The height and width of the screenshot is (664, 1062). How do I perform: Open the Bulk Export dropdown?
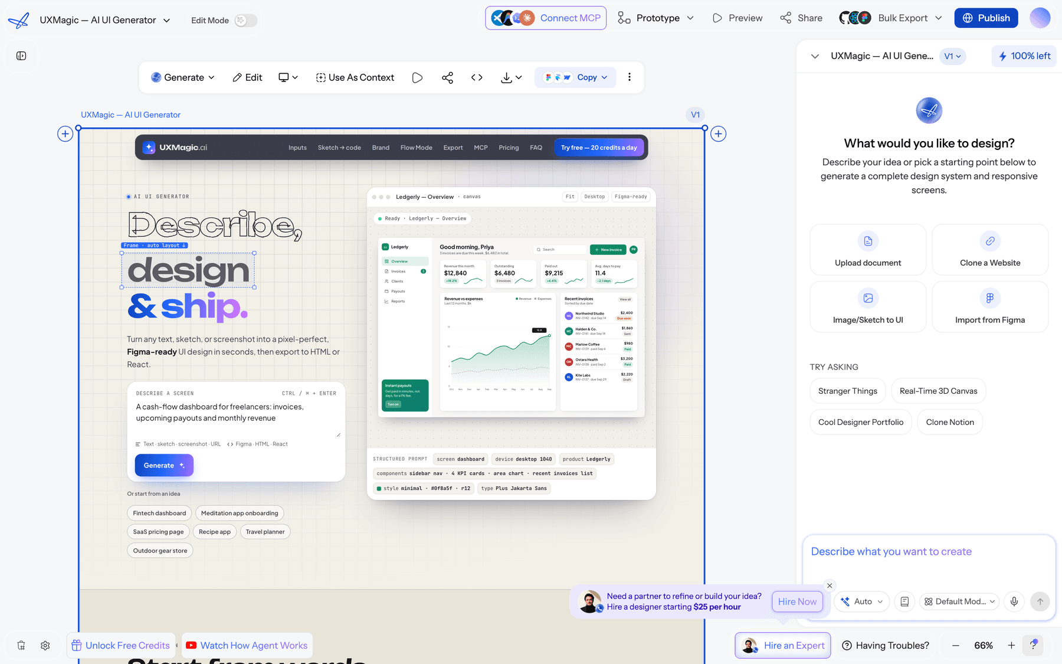click(x=891, y=18)
